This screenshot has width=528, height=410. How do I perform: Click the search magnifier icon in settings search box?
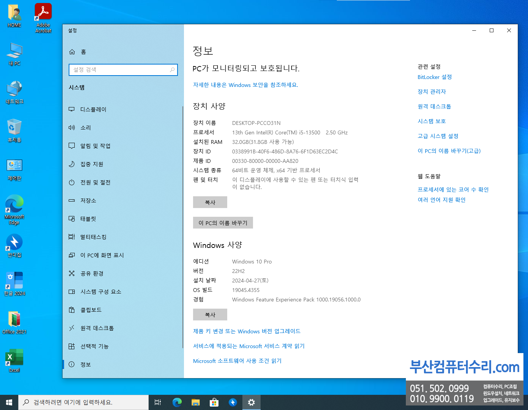tap(172, 70)
